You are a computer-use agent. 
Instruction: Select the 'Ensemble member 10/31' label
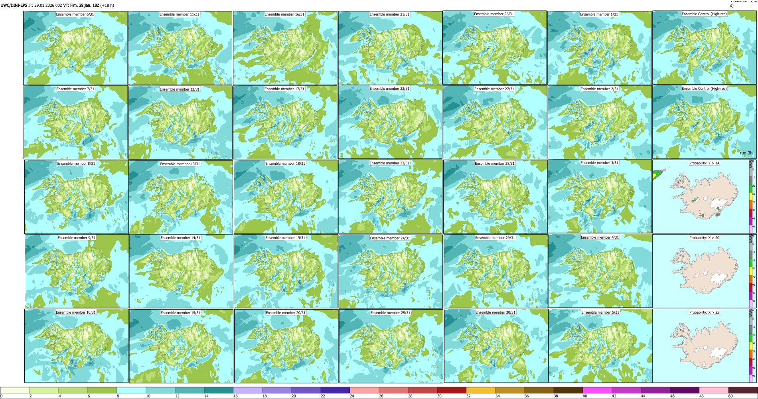[76, 312]
